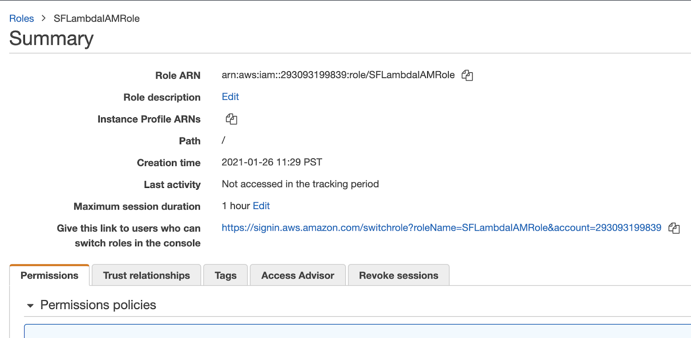Navigate back to Roles via breadcrumb

click(22, 19)
